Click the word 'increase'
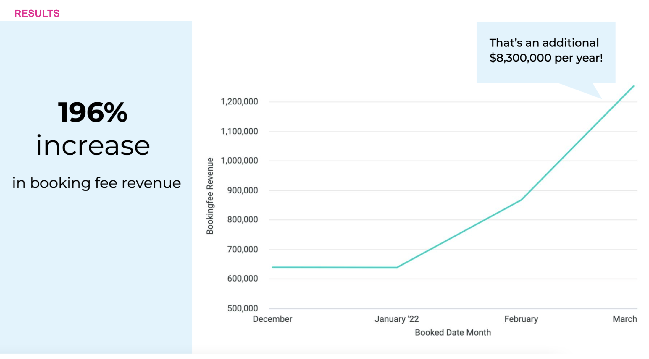The image size is (649, 359). [x=93, y=145]
